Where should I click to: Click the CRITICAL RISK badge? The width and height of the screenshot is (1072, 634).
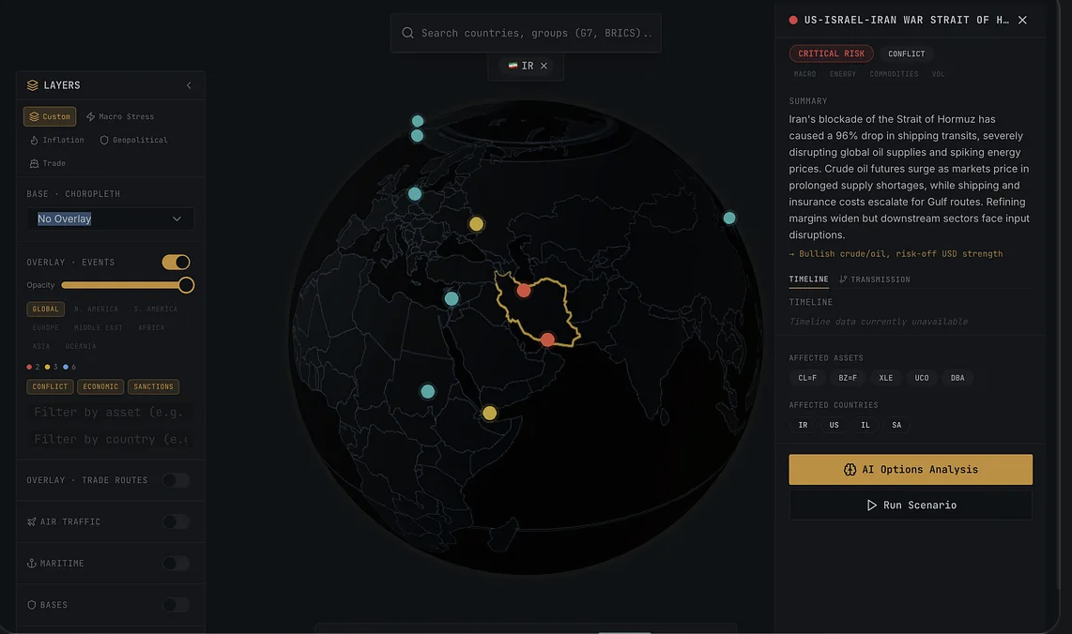[832, 54]
